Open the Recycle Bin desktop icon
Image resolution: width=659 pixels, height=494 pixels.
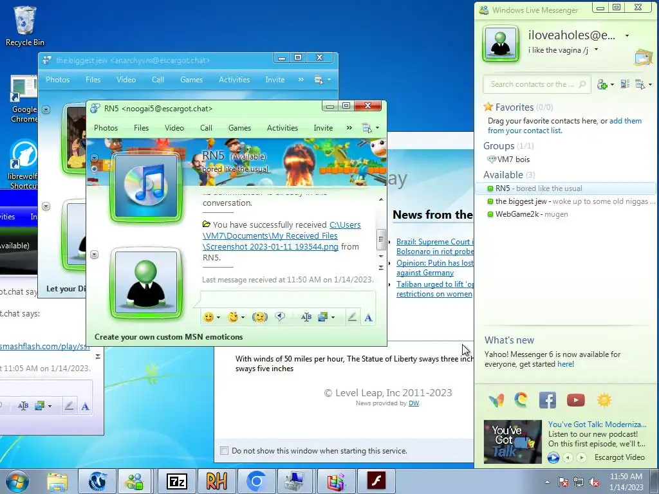tap(25, 26)
